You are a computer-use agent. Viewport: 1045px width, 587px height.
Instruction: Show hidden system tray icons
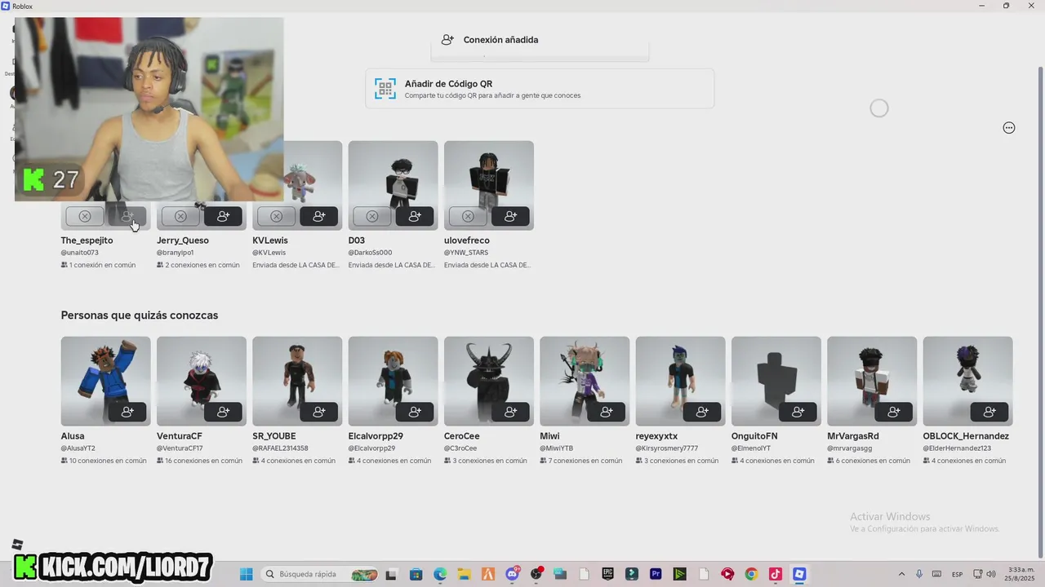click(x=901, y=574)
